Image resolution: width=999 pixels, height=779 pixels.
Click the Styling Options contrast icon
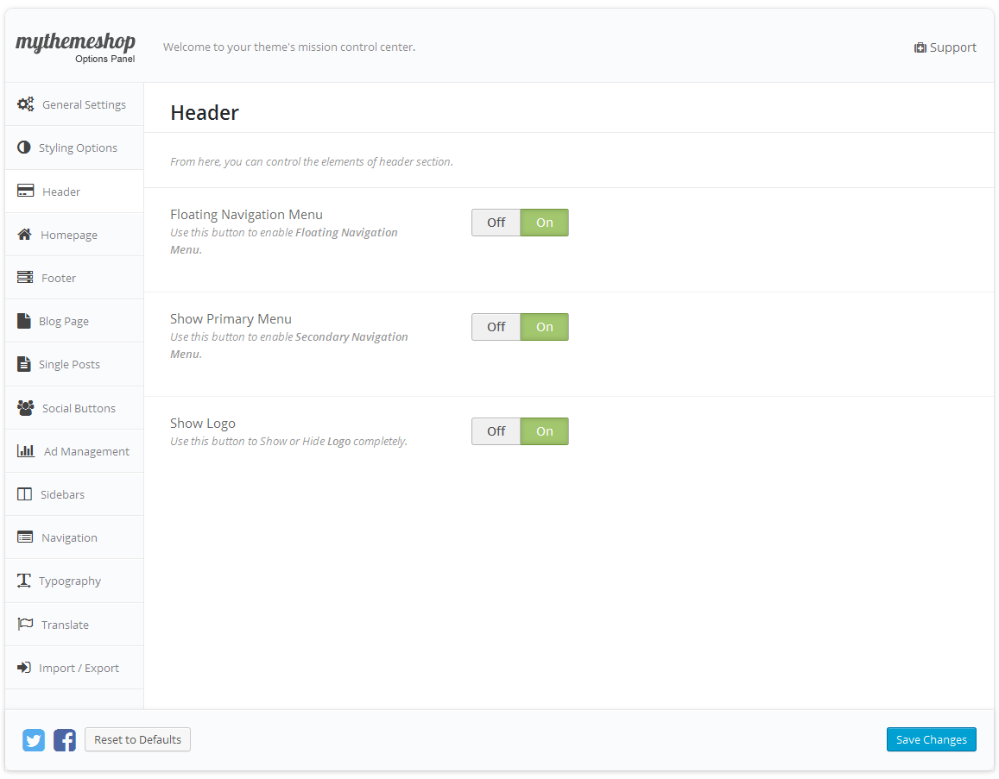click(24, 148)
